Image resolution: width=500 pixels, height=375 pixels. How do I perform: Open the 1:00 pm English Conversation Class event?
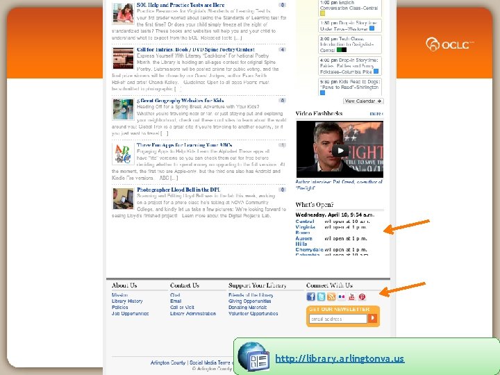pos(350,8)
